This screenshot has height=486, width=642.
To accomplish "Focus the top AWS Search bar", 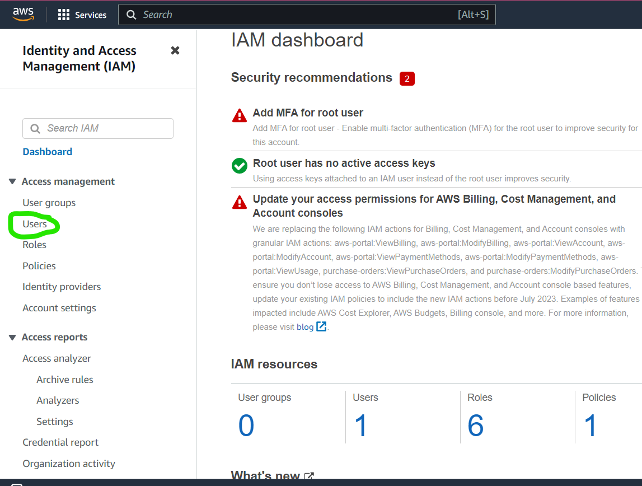I will (307, 15).
